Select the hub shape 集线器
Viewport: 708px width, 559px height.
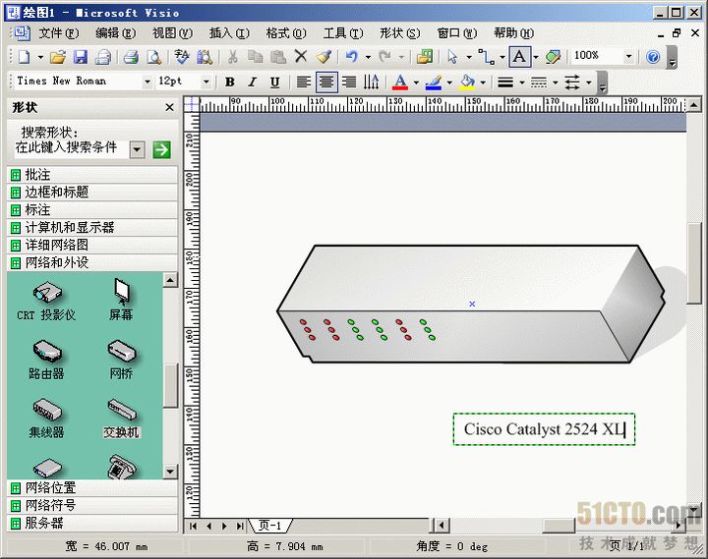coord(46,419)
